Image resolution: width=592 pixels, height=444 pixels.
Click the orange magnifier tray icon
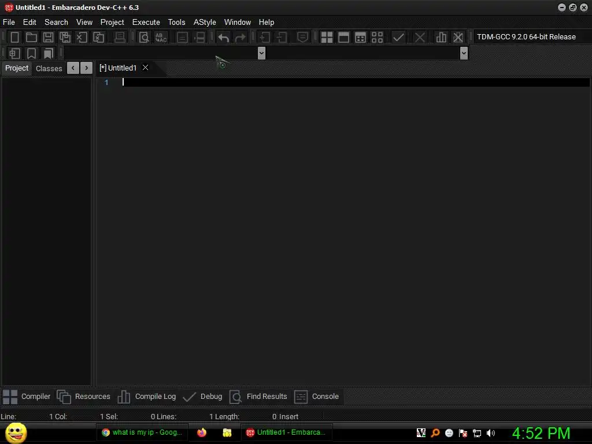[x=435, y=433]
